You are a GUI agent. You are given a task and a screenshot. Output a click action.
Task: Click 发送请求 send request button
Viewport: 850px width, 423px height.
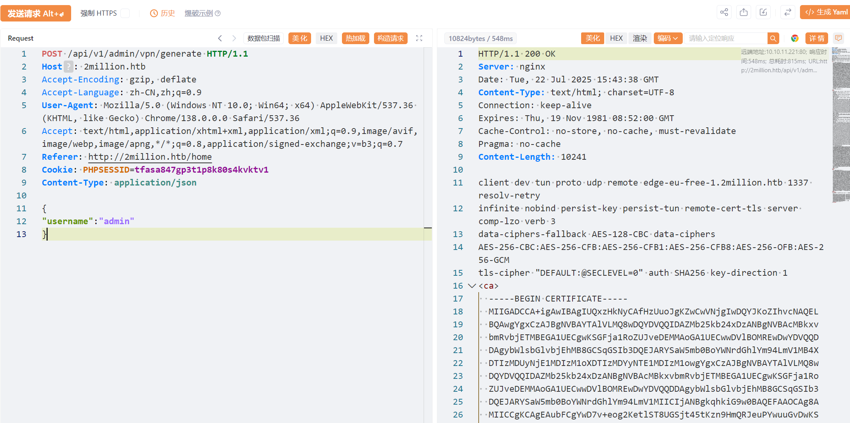[36, 13]
